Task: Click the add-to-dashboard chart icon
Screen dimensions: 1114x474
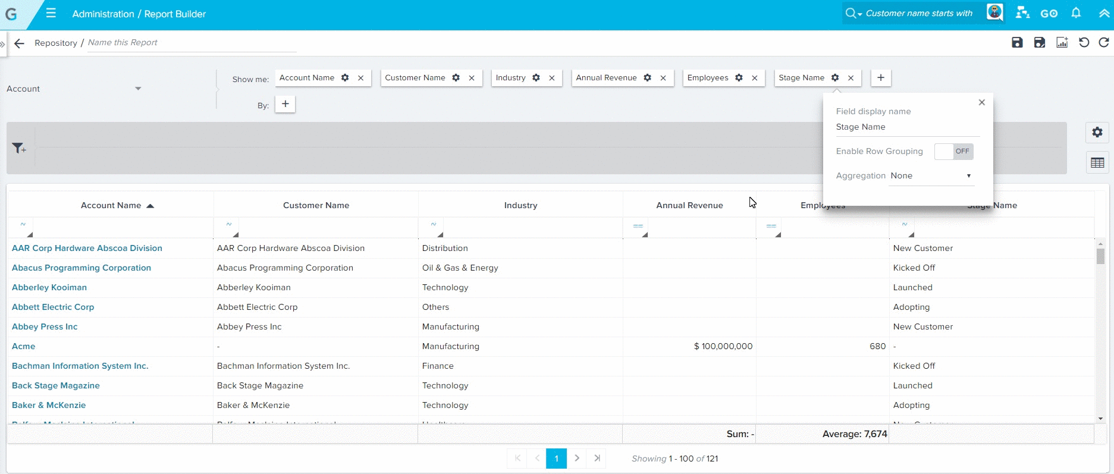Action: point(1062,42)
